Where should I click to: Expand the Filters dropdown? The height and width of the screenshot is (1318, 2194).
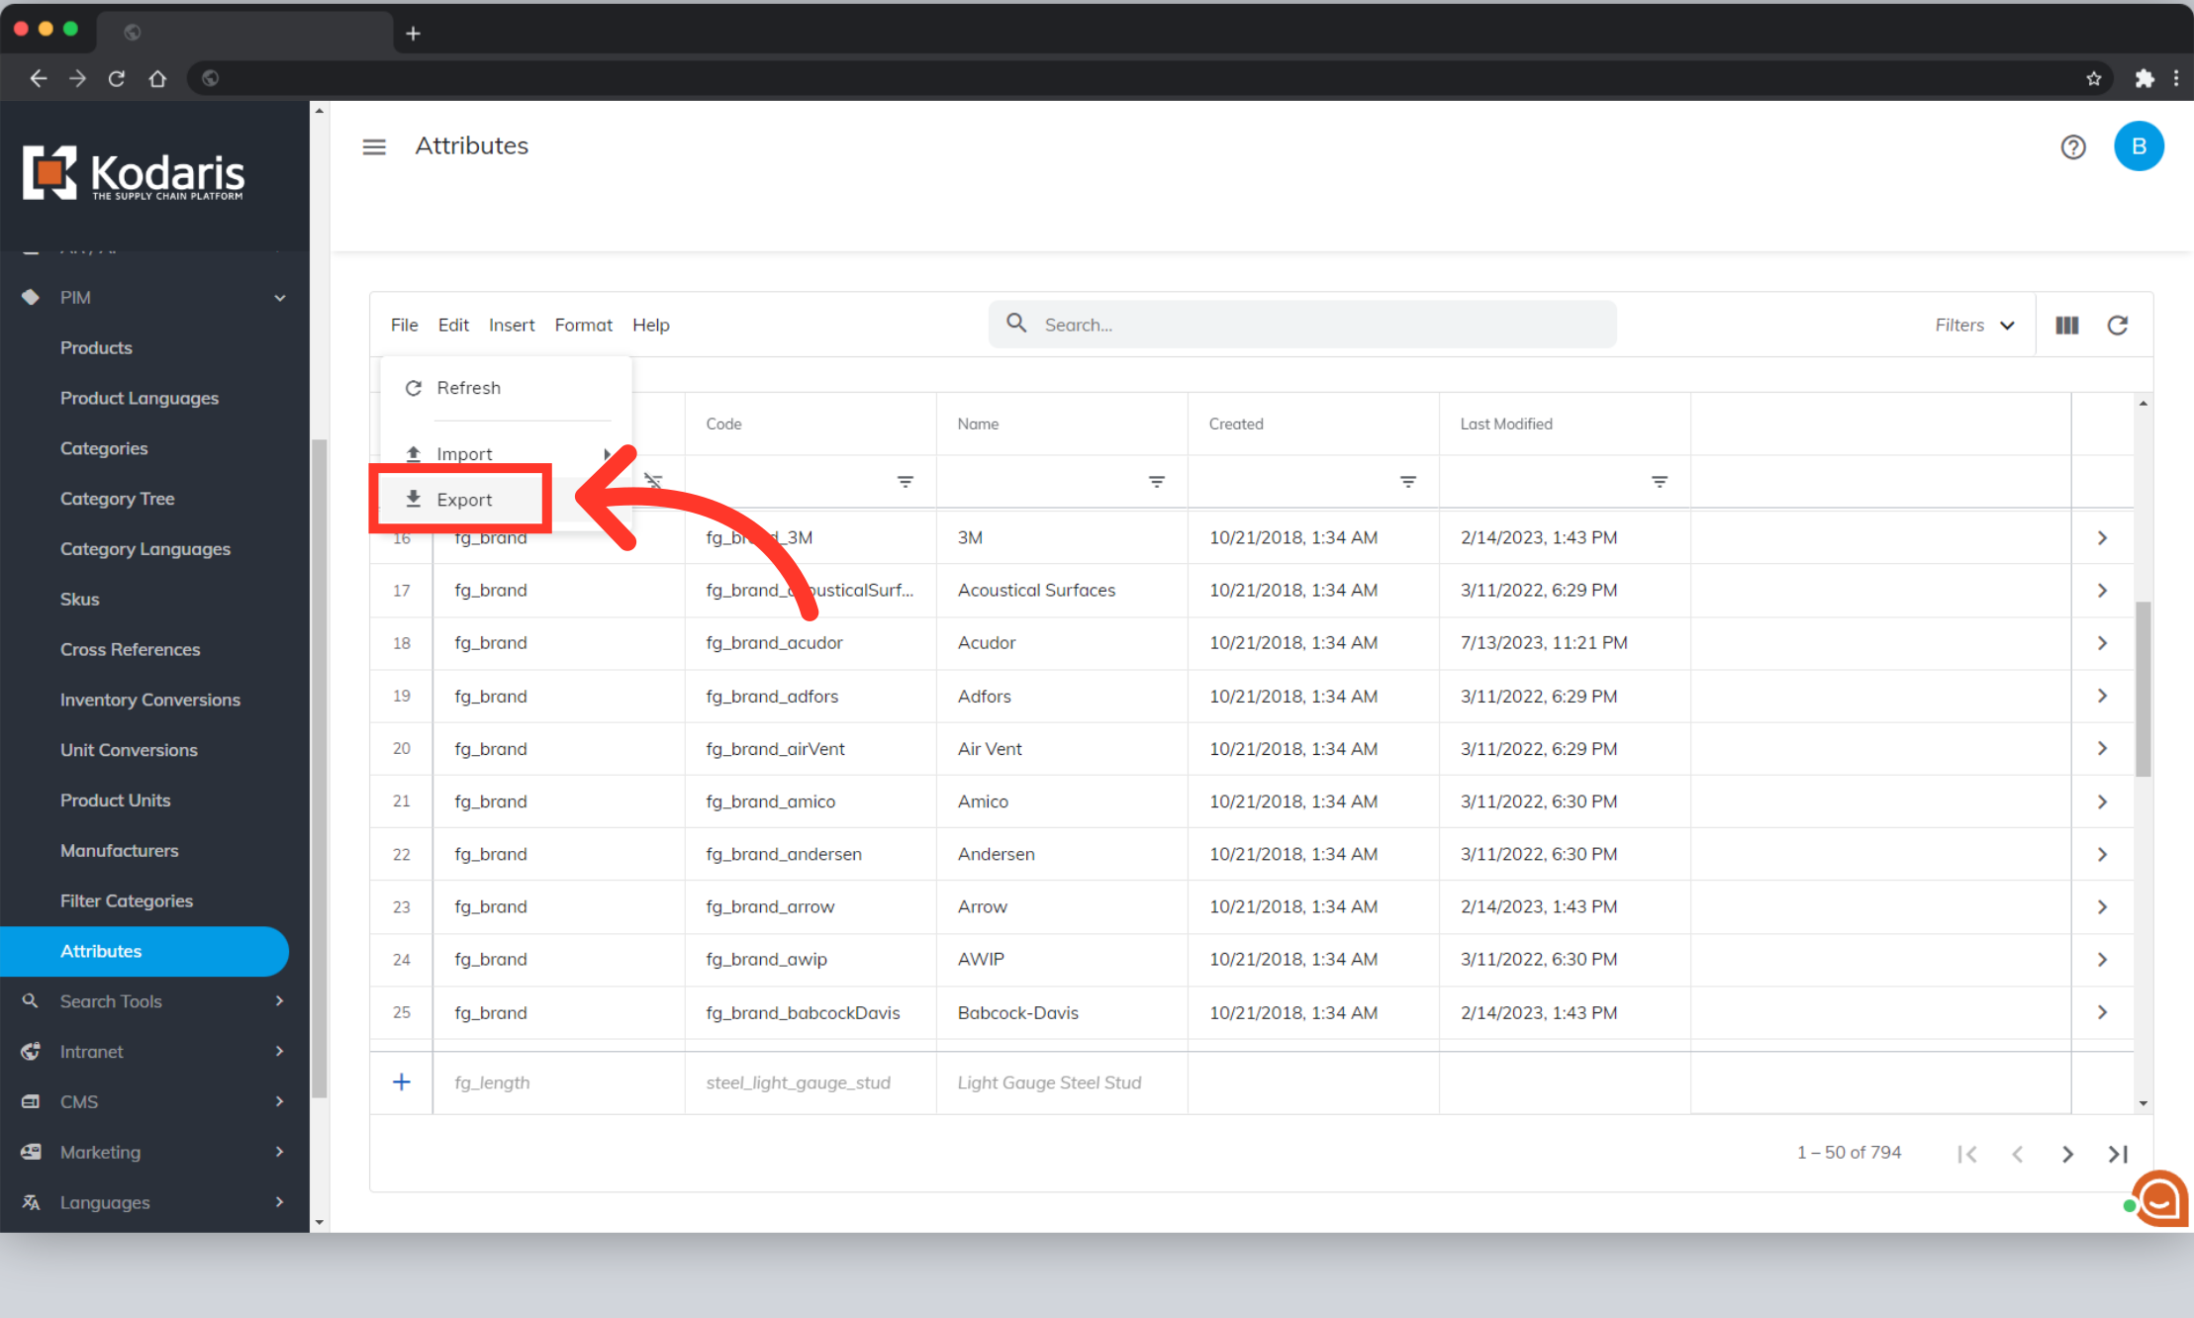(1974, 326)
